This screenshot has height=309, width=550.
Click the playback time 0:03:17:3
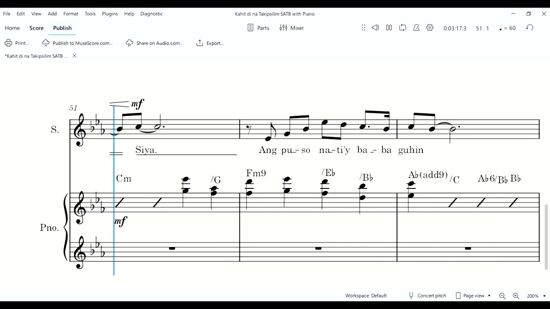455,28
